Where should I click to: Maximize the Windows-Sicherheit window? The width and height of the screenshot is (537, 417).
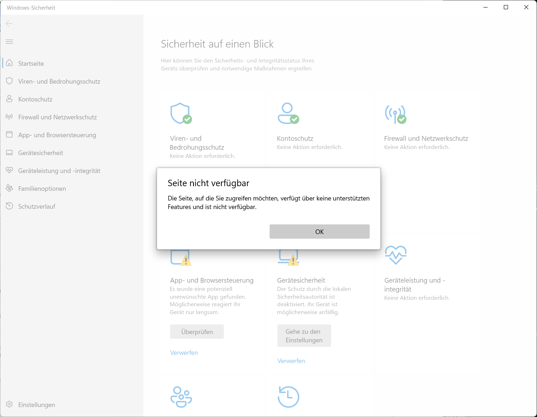click(506, 7)
